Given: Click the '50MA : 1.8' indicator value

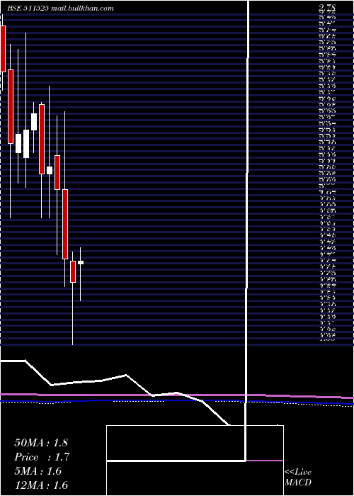Looking at the screenshot, I should [41, 443].
